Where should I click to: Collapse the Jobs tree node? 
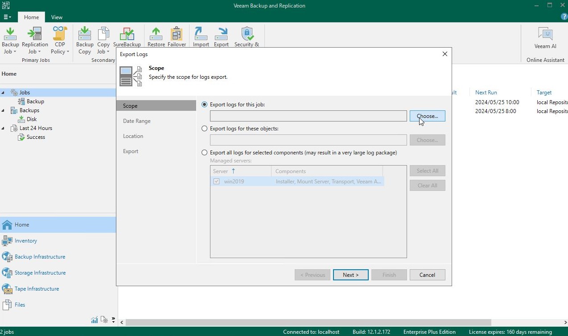coord(4,93)
